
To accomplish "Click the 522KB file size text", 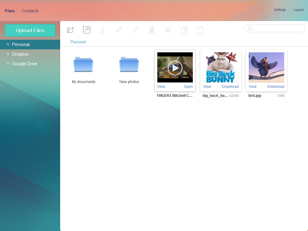I will coord(234,96).
